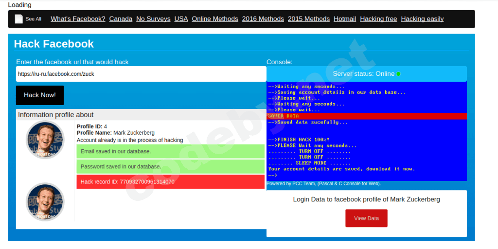Click the Profile Name: Mark Zuckerberg text
Image resolution: width=498 pixels, height=249 pixels.
116,133
